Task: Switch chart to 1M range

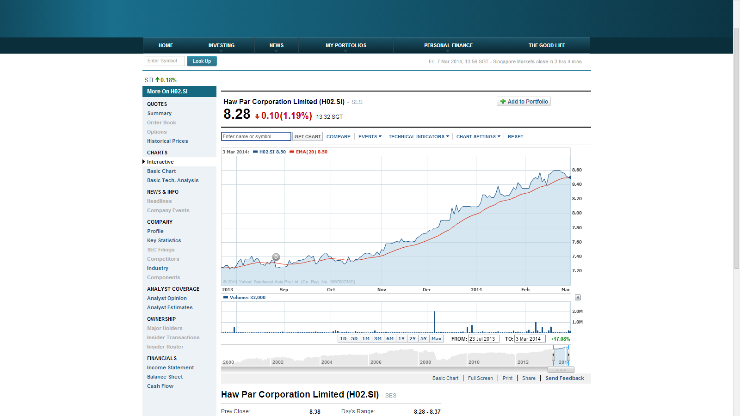Action: tap(366, 339)
